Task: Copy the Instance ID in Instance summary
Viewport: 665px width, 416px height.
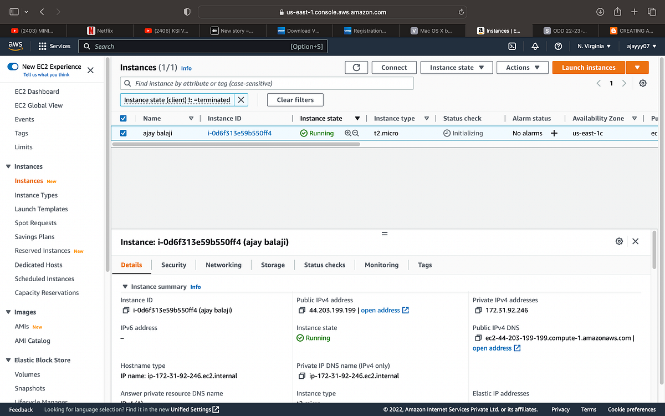Action: 125,310
